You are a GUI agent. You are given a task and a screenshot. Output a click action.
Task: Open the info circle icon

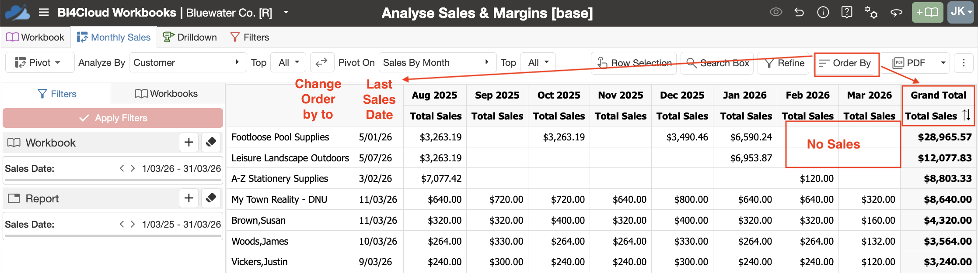coord(823,12)
